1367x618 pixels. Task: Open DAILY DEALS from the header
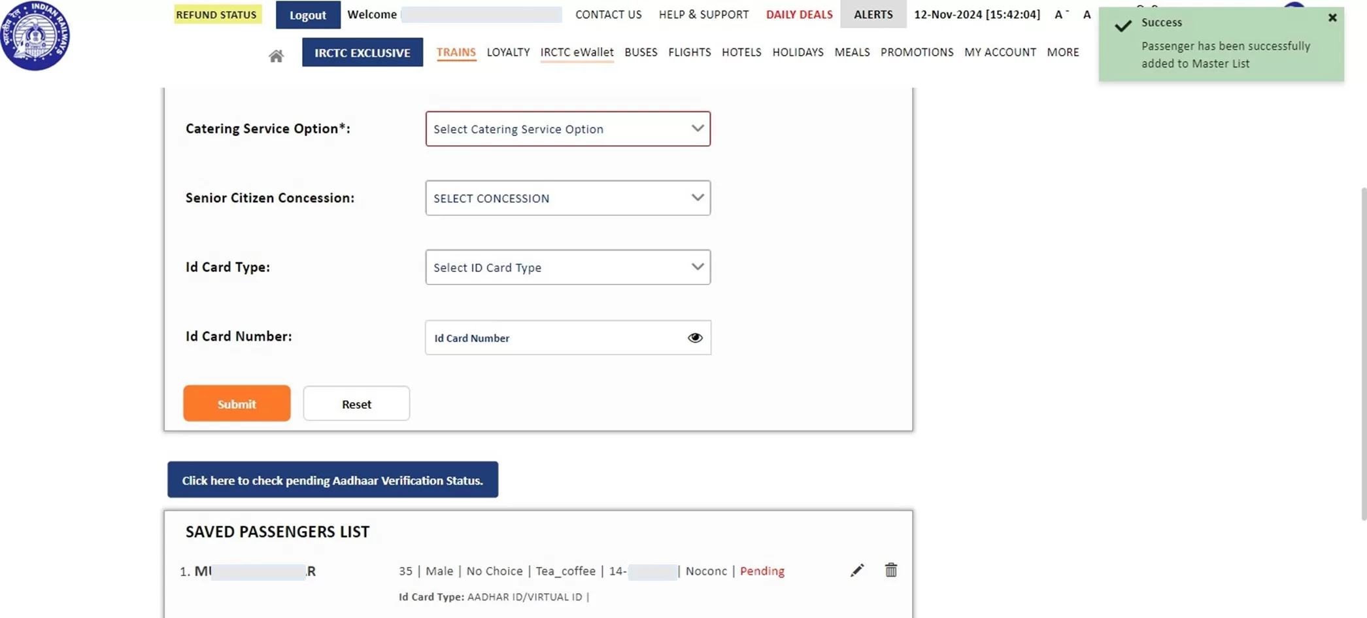coord(798,14)
